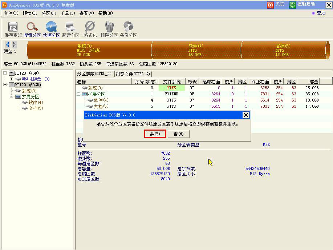Viewport: 333px width, 250px height.
Task: Click the 起始柱面 column header
Action: point(211,82)
